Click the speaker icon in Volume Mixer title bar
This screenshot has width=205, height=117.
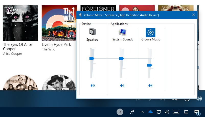click(81, 15)
